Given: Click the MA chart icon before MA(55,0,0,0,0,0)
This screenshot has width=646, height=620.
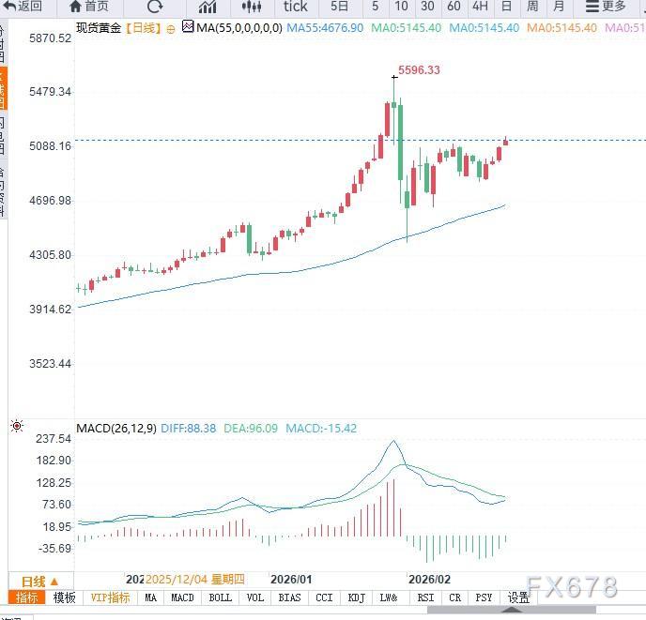Looking at the screenshot, I should click(188, 27).
